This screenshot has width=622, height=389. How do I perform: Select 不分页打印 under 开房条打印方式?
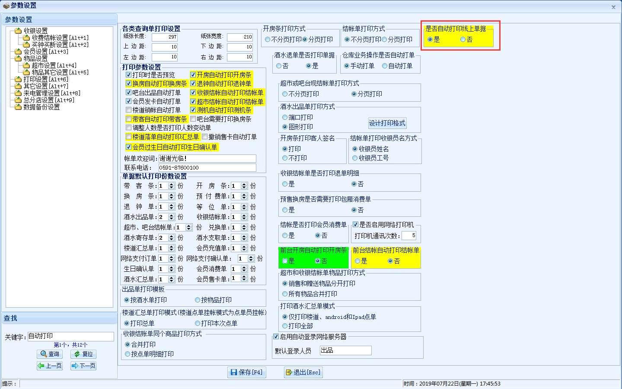click(268, 39)
